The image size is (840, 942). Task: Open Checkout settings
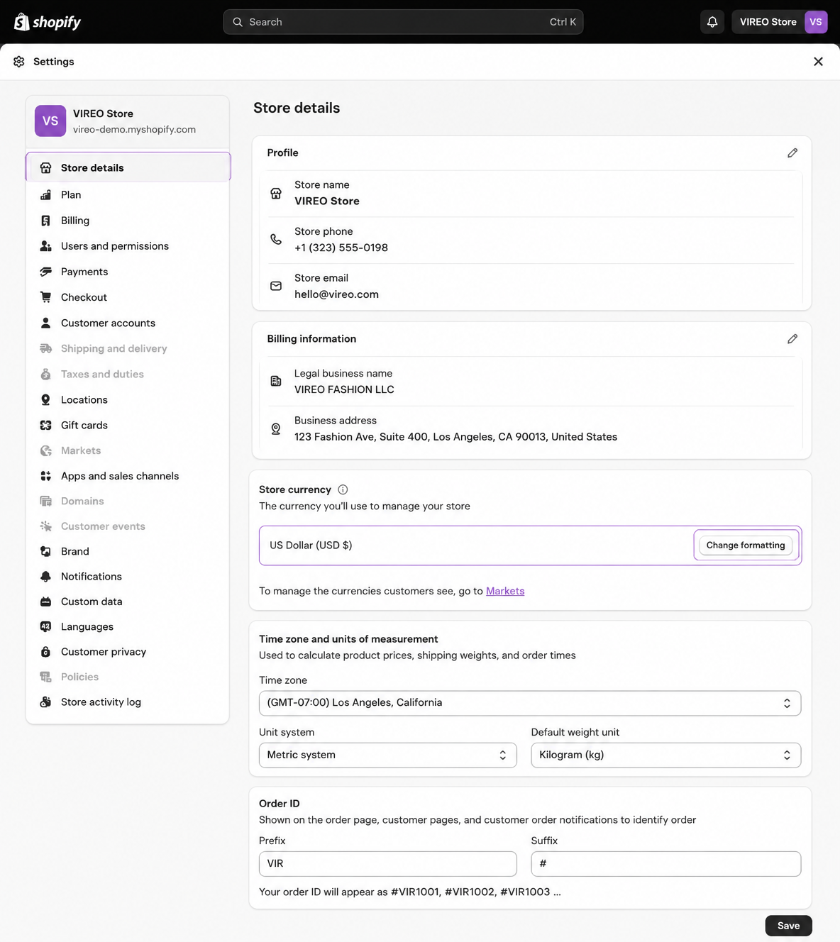click(84, 297)
